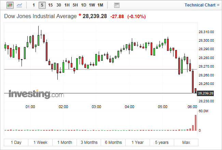222x150 pixels.
Task: Show the 1 Year range
Action: (138, 142)
